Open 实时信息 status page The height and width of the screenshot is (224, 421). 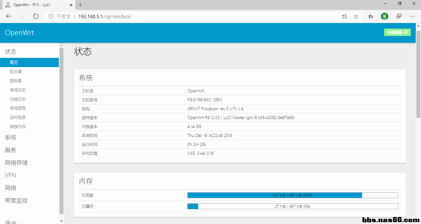(18, 117)
